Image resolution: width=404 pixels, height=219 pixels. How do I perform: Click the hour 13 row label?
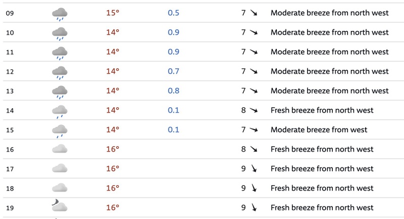pos(10,91)
